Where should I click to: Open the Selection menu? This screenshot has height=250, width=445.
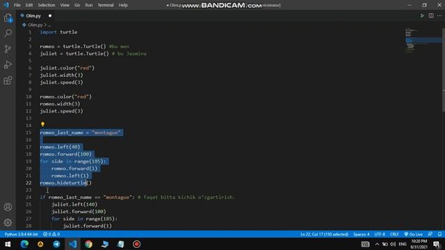47,5
